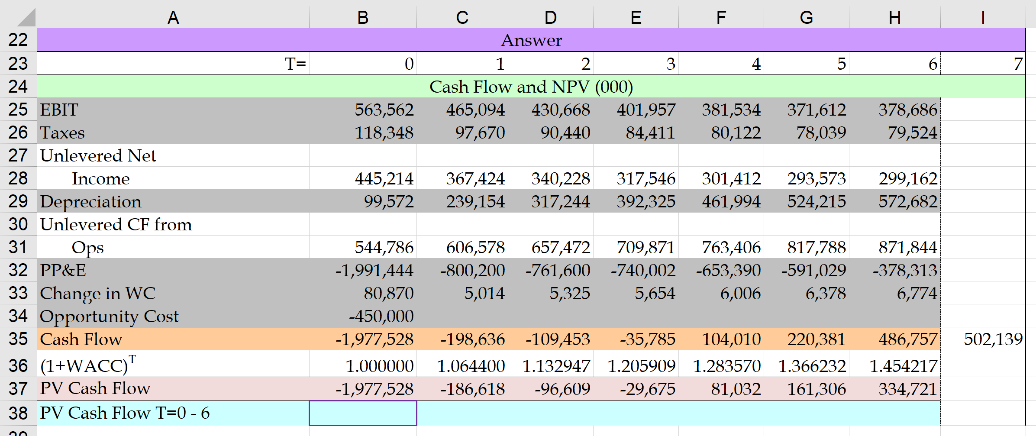Click the T value 7 in column I

tap(1018, 64)
